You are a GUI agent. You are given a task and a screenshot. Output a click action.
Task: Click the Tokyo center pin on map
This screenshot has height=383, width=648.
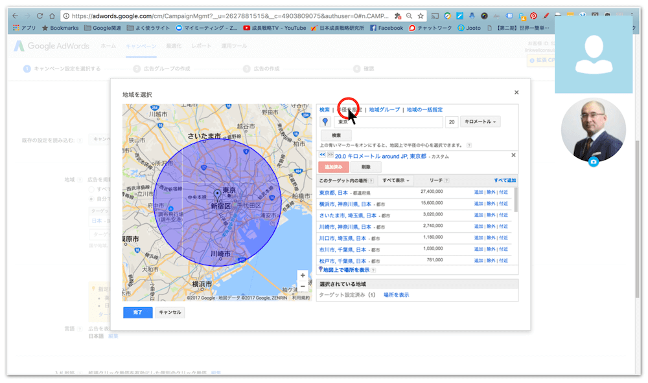(217, 194)
